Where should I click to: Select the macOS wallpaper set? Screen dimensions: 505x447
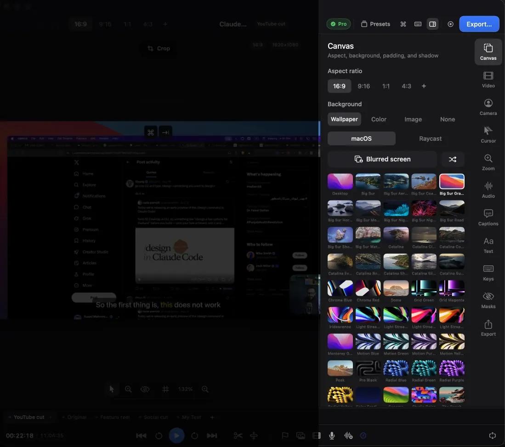pos(361,138)
